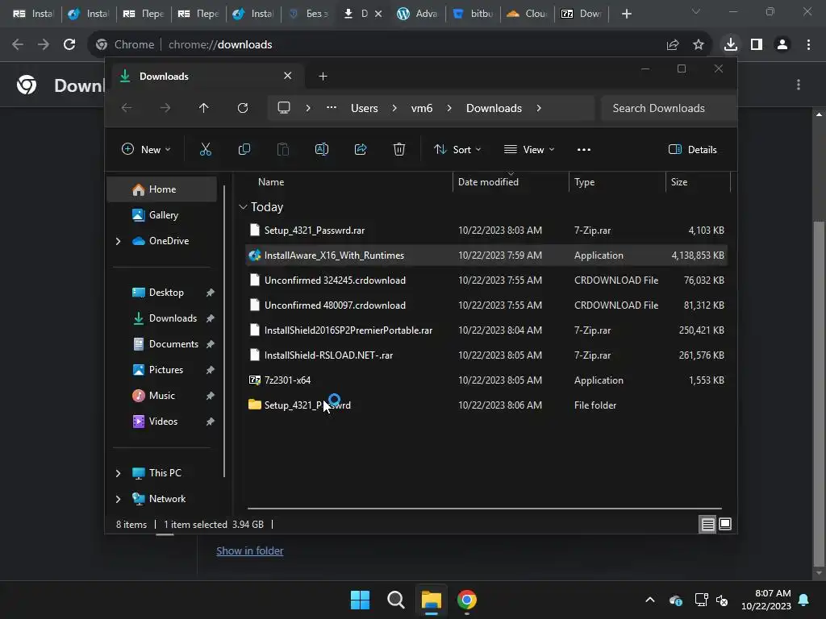Screen dimensions: 826x619
Task: Open the New dropdown
Action: 146,149
